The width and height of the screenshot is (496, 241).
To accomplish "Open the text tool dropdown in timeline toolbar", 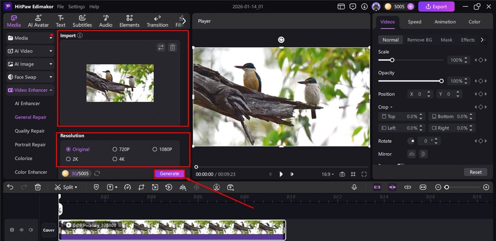I will click(116, 187).
